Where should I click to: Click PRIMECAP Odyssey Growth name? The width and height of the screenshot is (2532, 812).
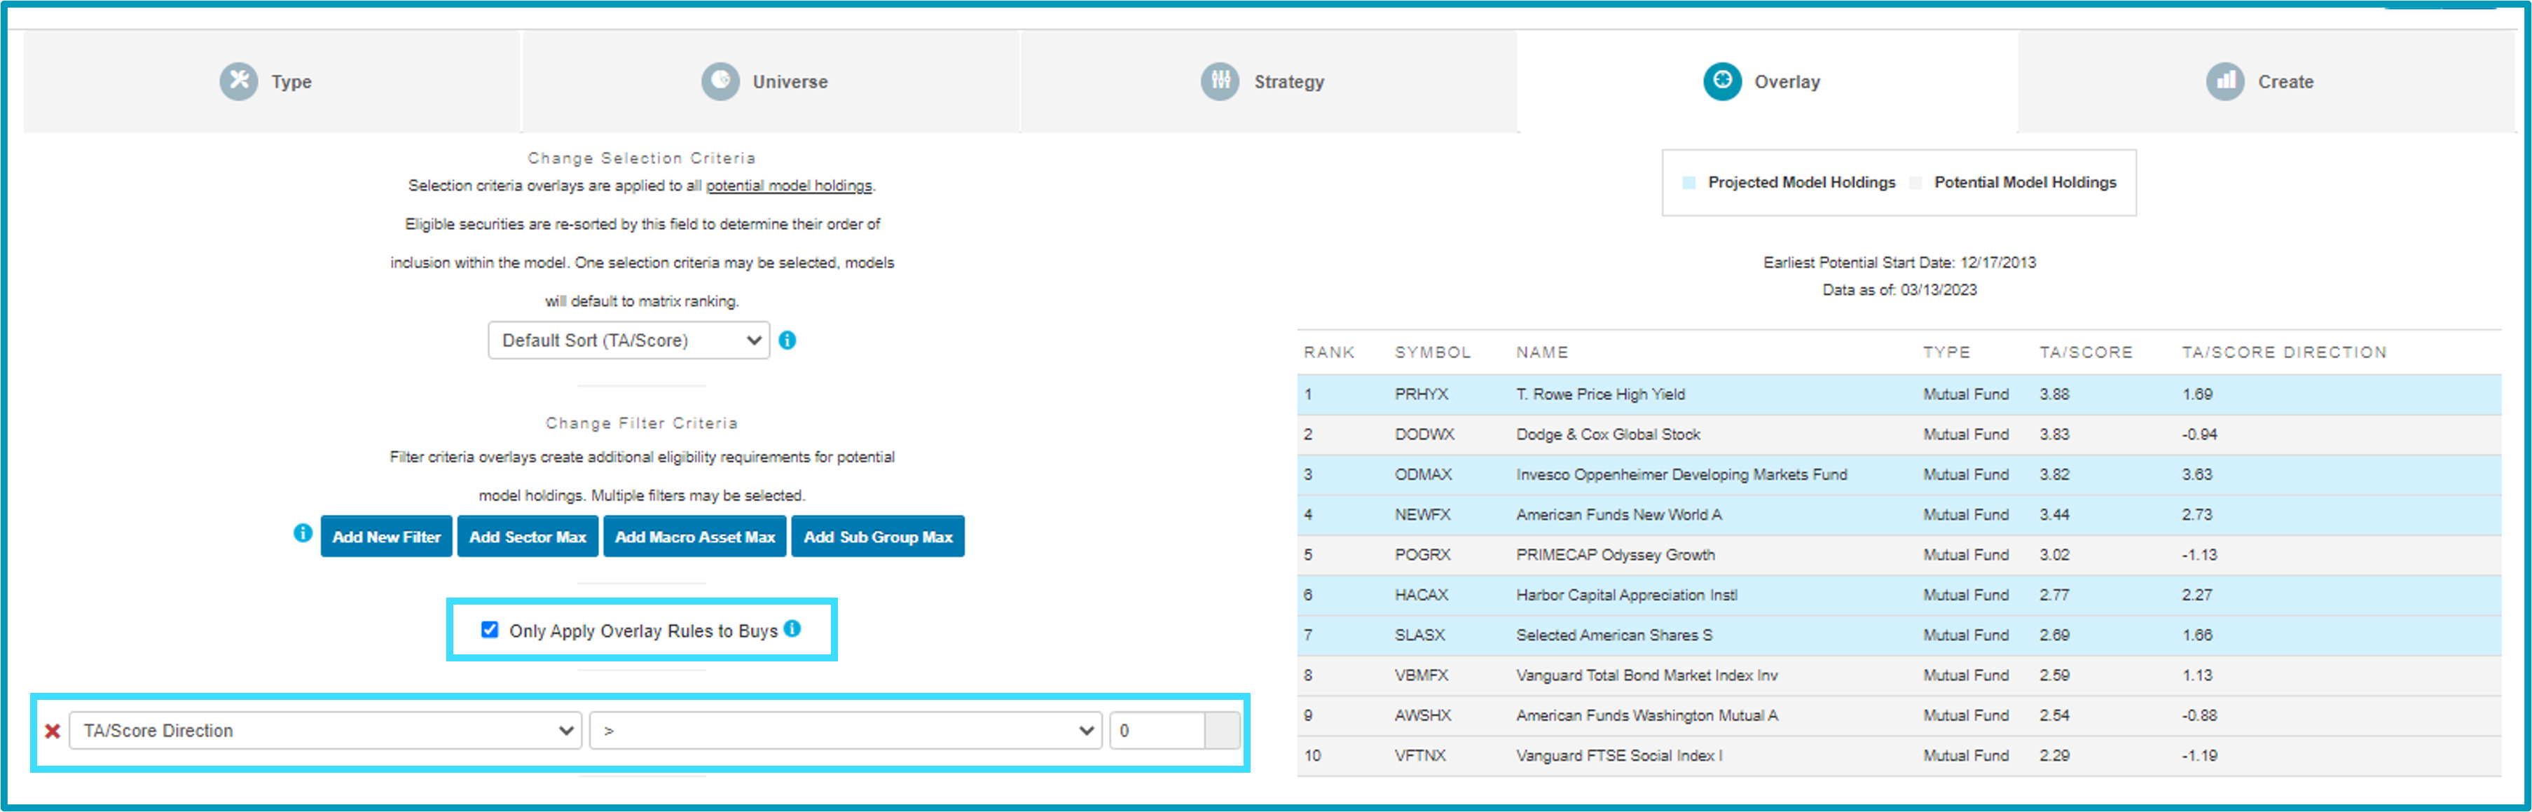tap(1616, 556)
